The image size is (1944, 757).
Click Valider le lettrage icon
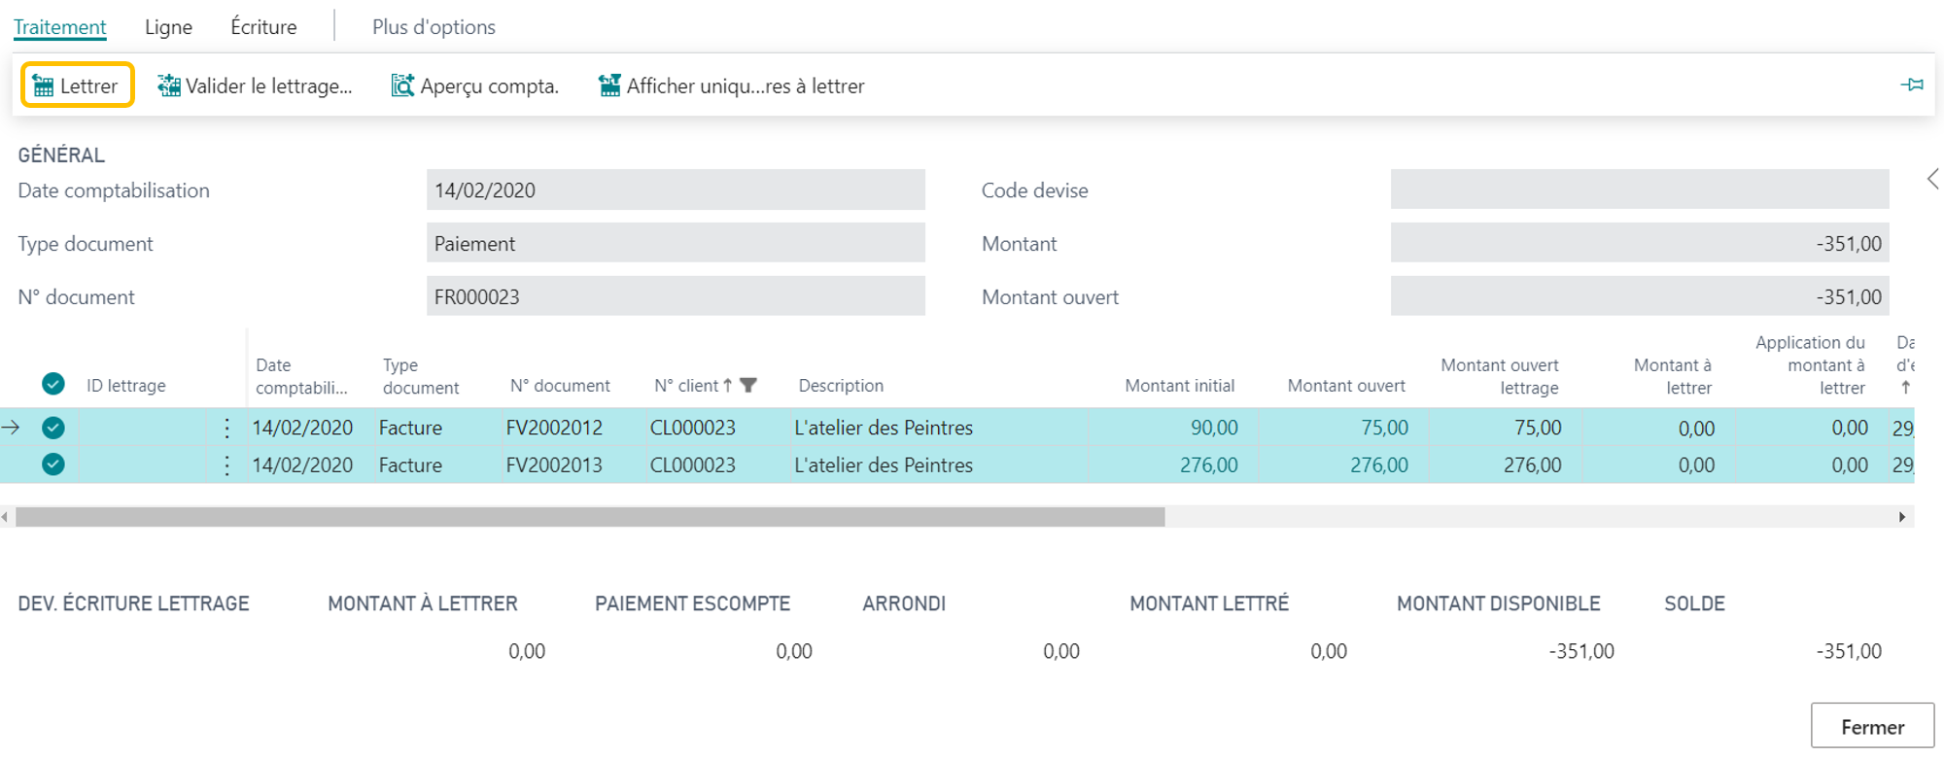click(x=169, y=86)
